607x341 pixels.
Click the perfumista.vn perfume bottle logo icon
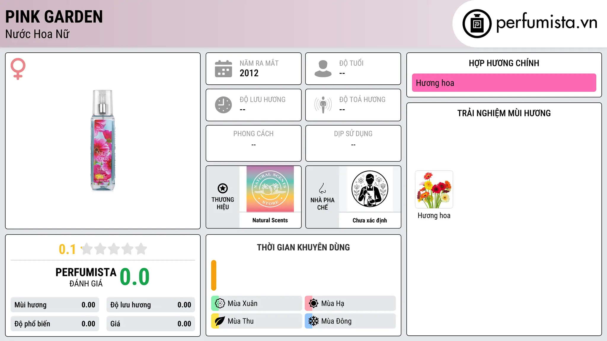pyautogui.click(x=477, y=24)
